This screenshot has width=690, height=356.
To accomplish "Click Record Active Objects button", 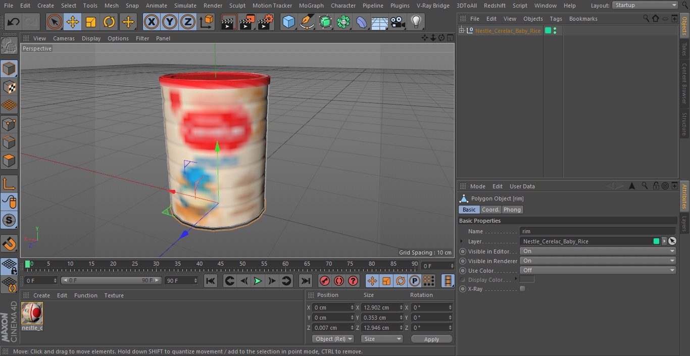I will (x=325, y=281).
